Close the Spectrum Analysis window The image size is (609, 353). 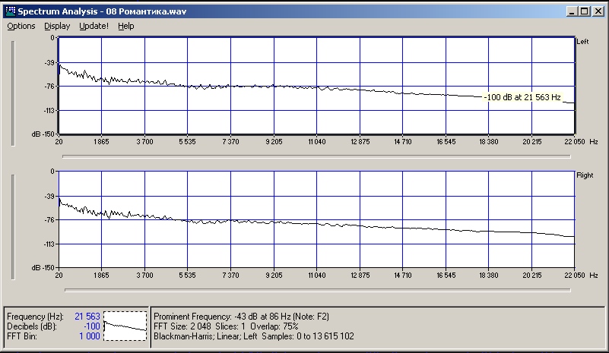596,11
